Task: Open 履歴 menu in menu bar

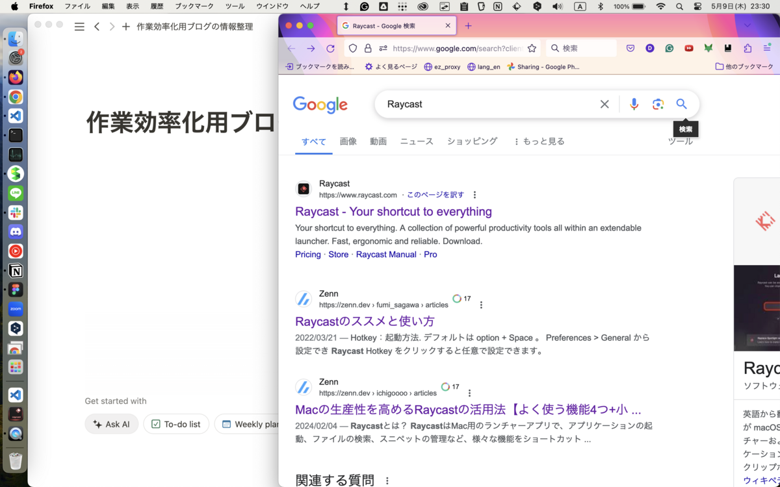Action: pyautogui.click(x=157, y=6)
